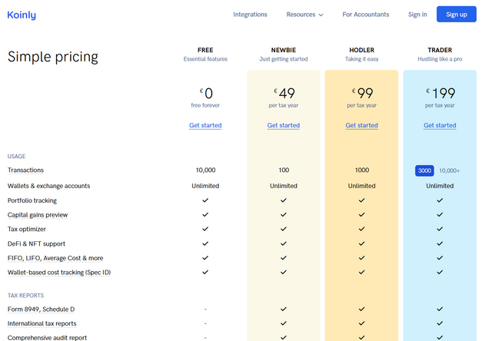Click Comprehensive audit report label

click(x=47, y=338)
